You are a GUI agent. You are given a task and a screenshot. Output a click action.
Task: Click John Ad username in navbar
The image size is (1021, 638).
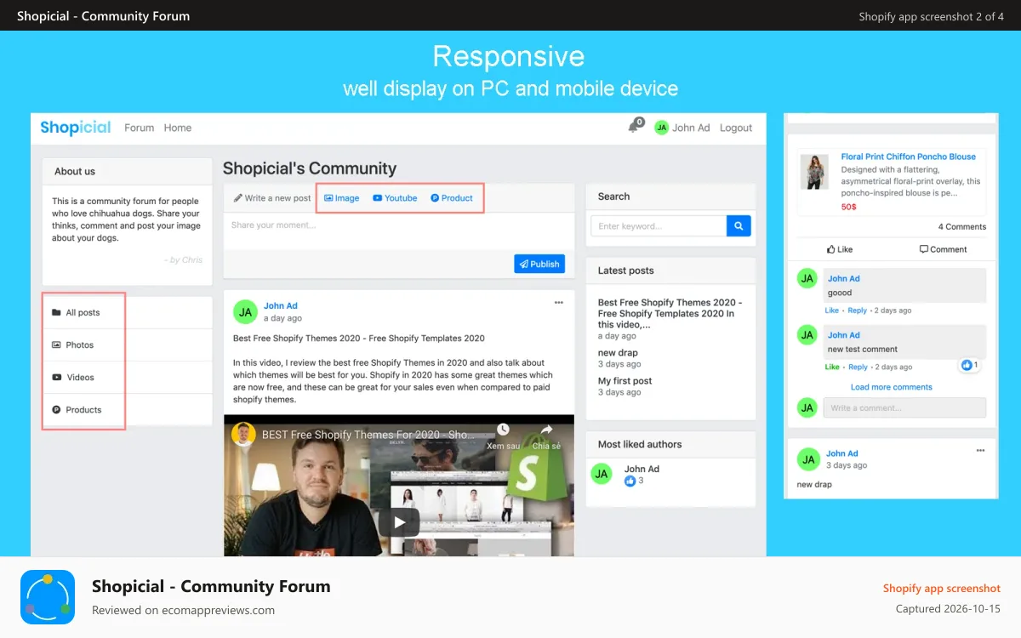pyautogui.click(x=691, y=128)
